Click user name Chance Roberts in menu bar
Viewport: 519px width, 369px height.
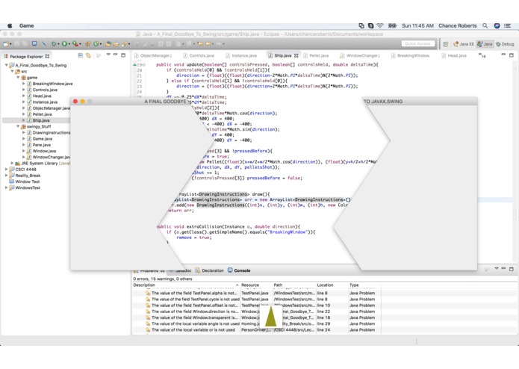click(x=458, y=26)
